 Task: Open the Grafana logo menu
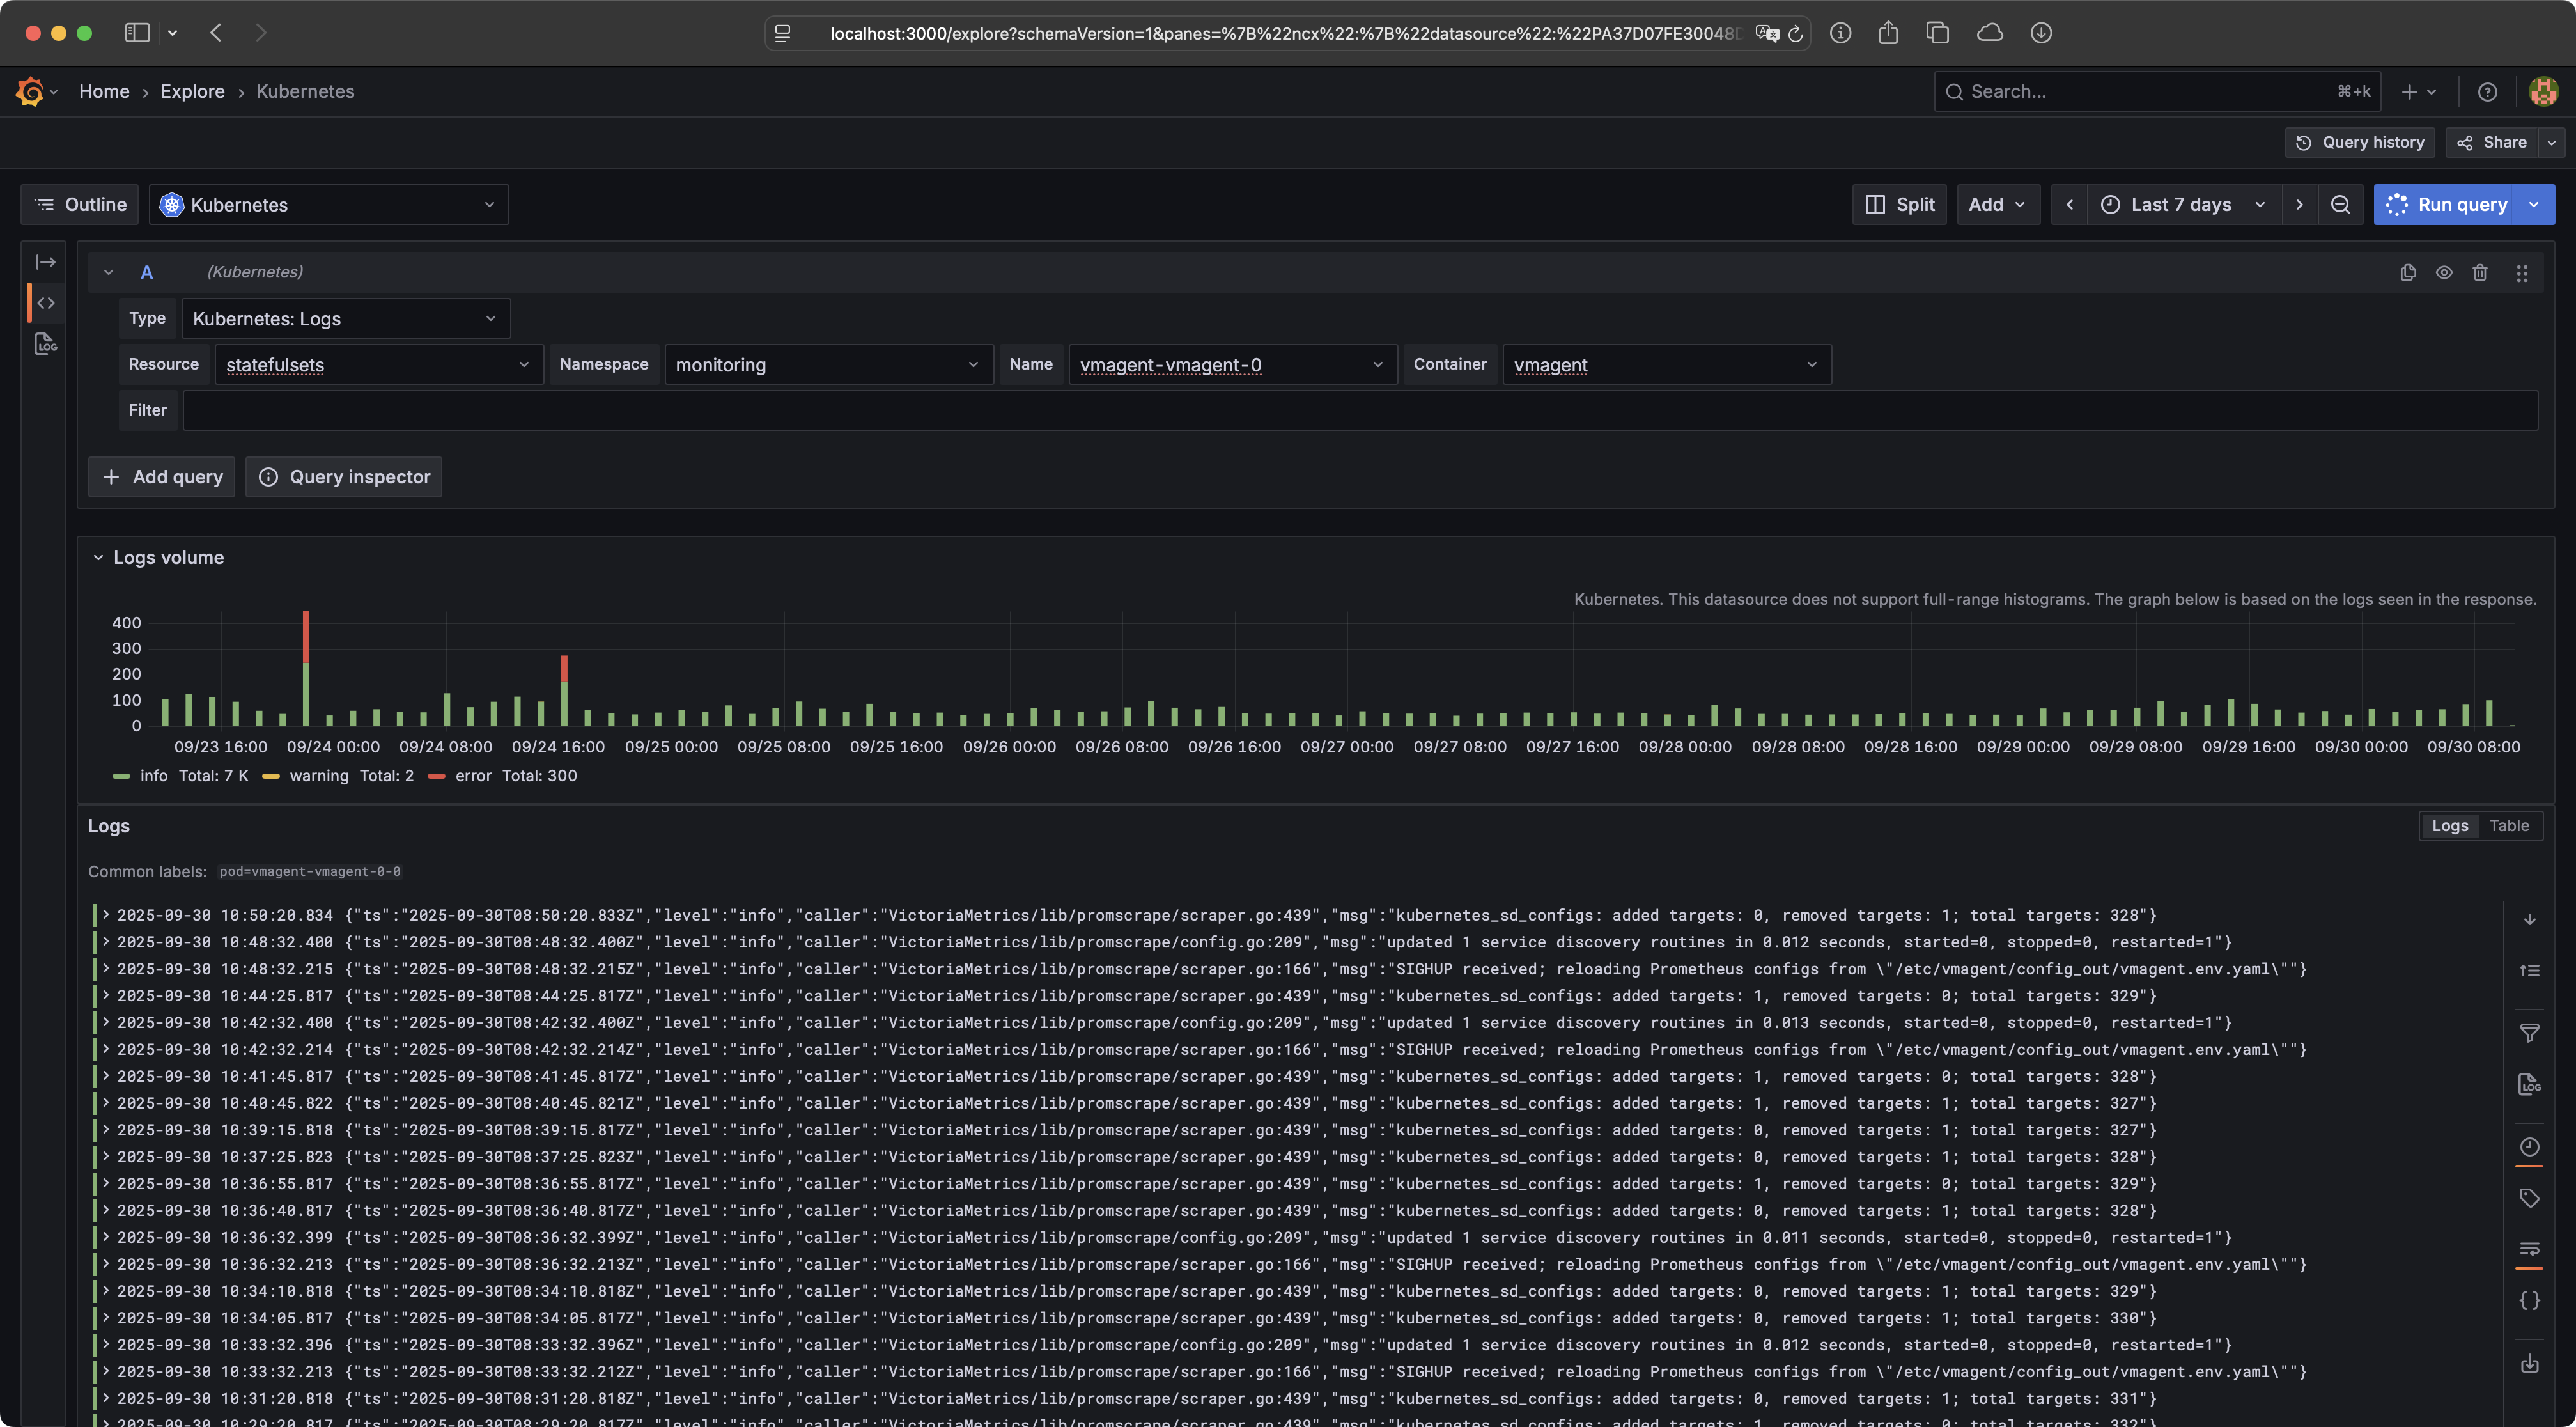point(30,91)
